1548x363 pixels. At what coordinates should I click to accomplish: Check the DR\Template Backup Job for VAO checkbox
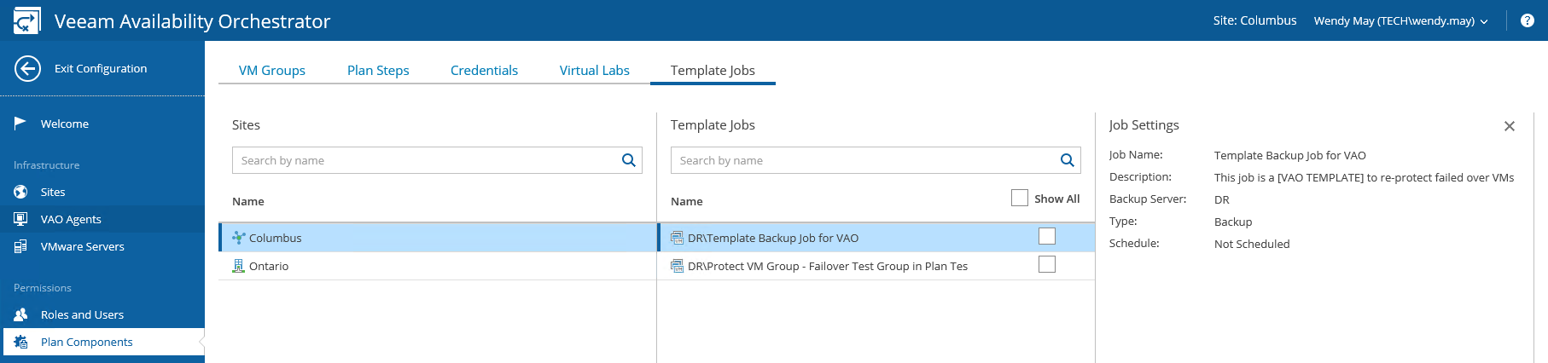(x=1047, y=236)
